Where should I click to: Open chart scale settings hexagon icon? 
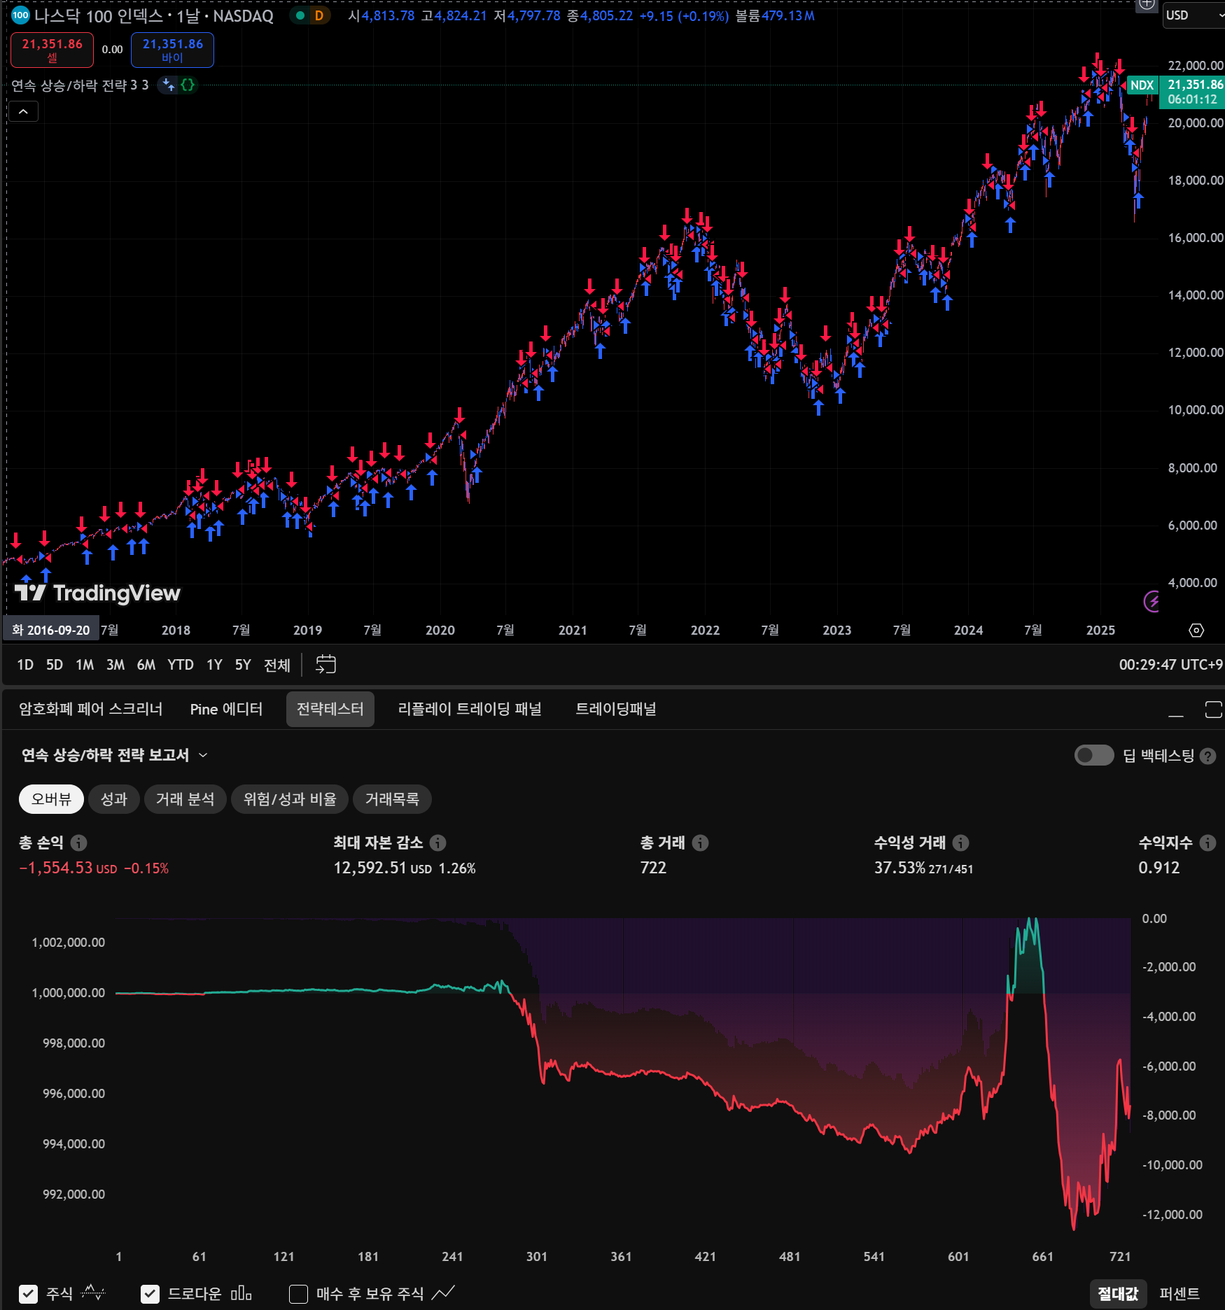point(1196,631)
